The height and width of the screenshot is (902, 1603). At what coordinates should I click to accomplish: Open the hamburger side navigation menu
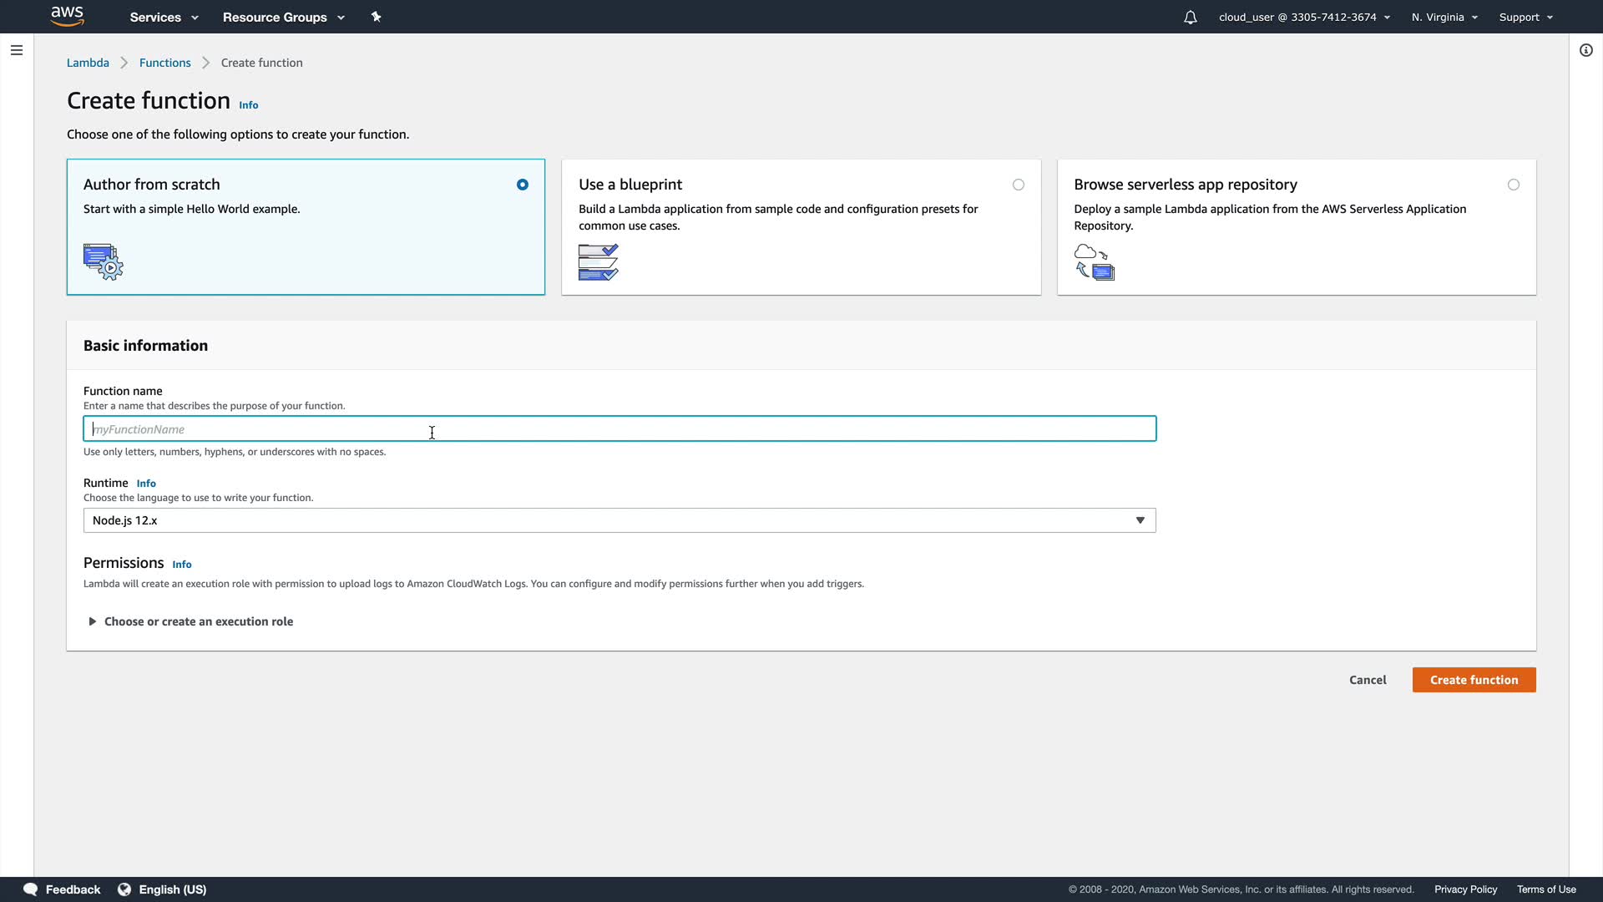point(17,50)
